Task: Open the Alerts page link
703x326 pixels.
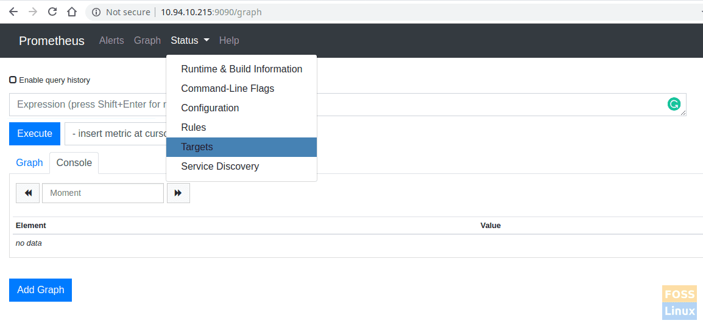Action: (x=111, y=40)
